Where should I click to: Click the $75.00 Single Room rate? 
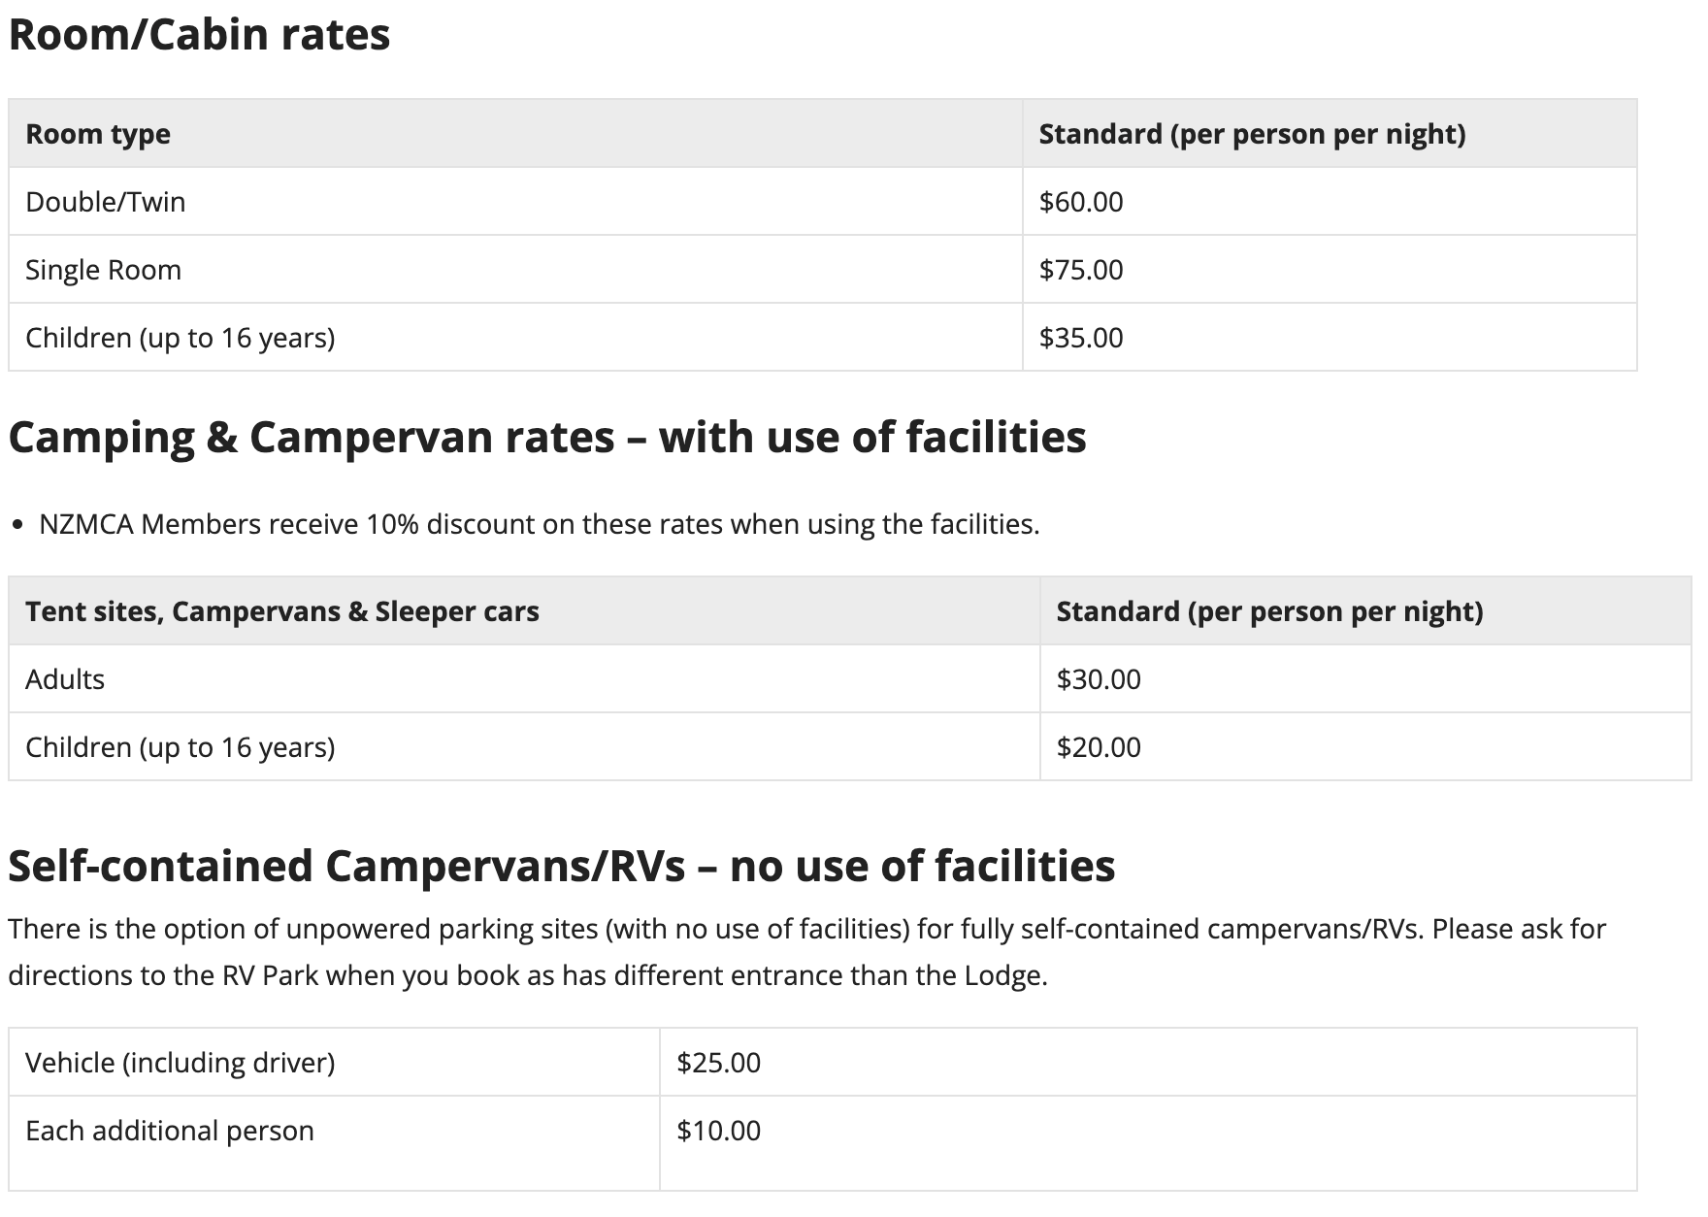tap(1081, 270)
